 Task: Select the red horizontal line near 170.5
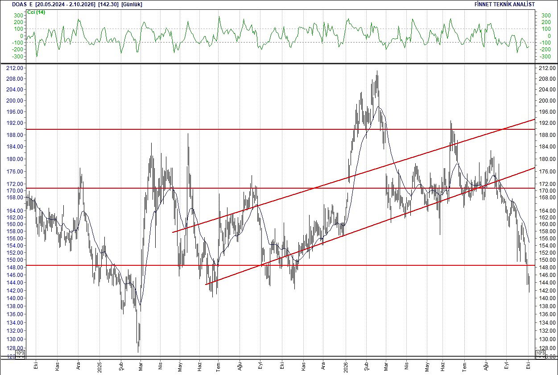coord(280,188)
